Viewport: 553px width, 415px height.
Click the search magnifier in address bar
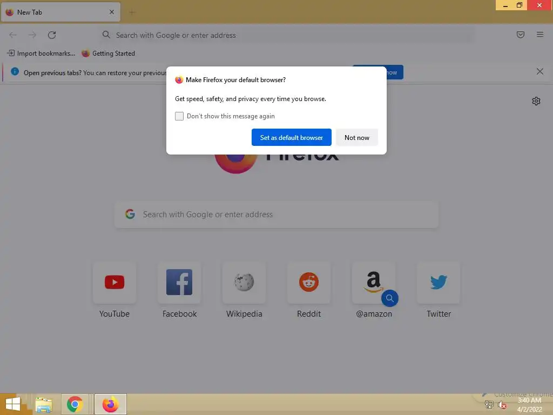point(106,35)
